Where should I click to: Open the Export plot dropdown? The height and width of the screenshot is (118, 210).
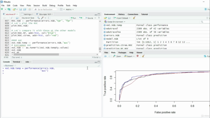tap(129, 56)
